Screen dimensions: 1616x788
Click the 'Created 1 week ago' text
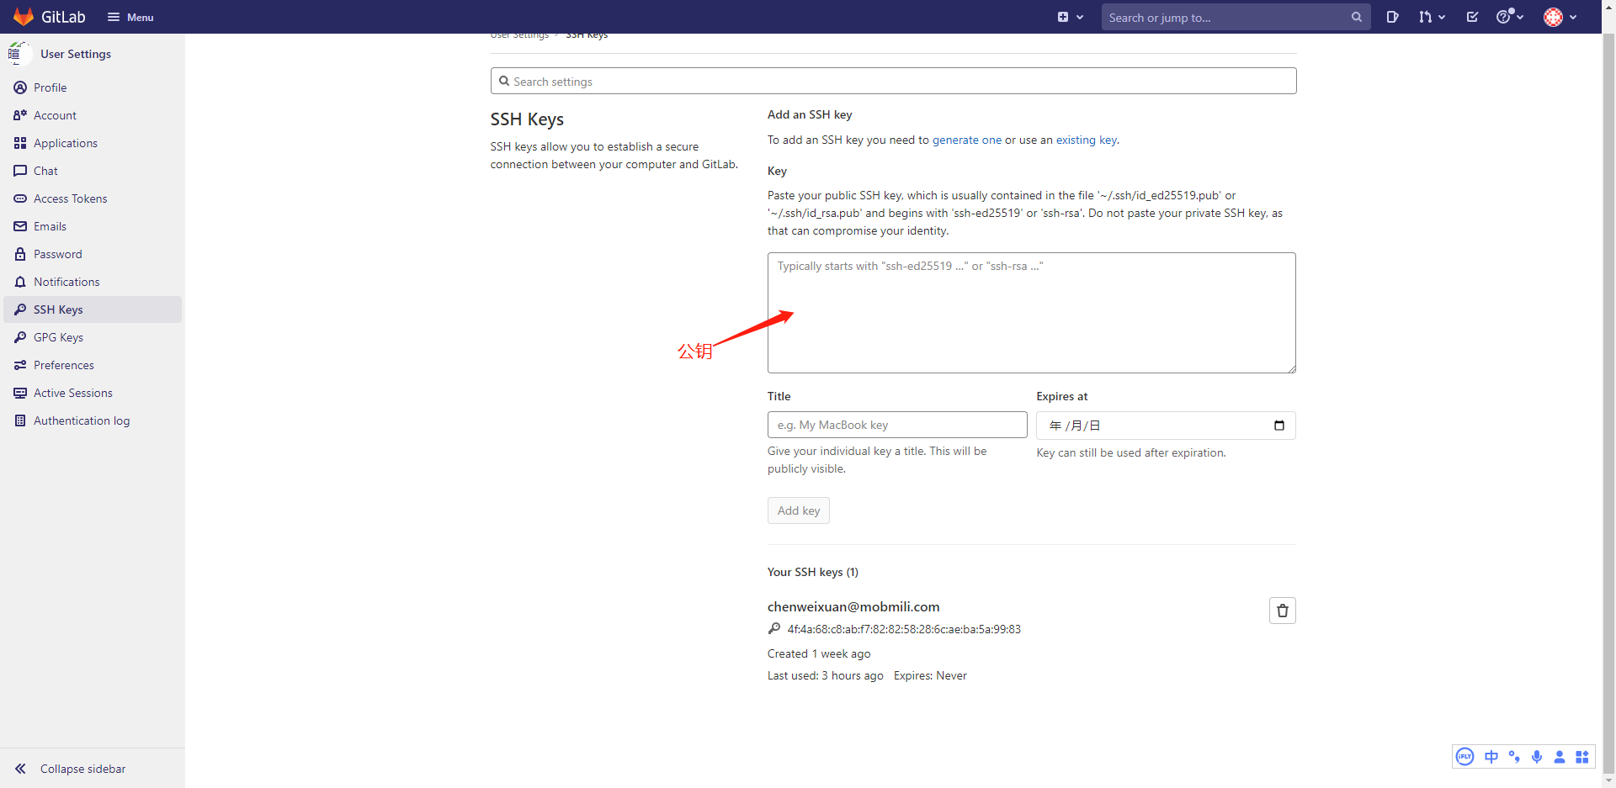(x=819, y=653)
